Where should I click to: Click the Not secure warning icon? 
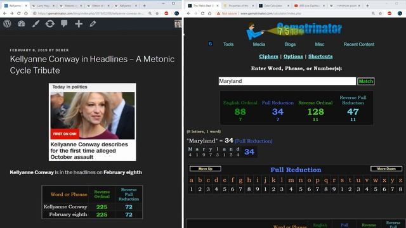tap(219, 13)
